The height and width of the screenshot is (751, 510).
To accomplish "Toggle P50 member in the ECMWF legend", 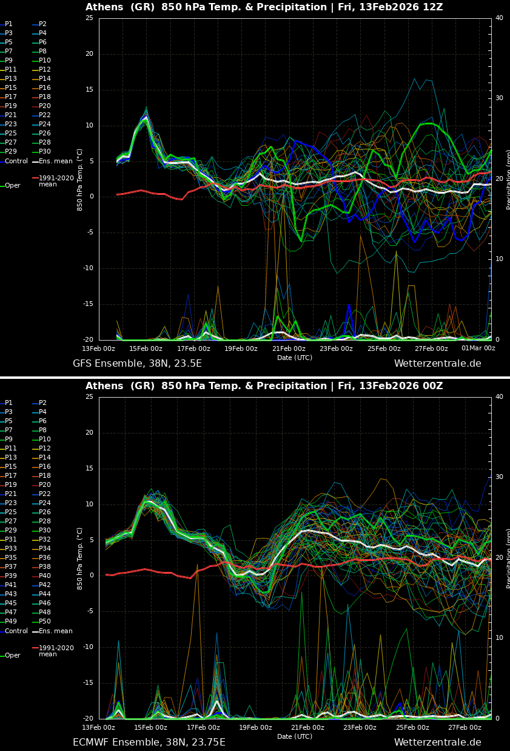I will [x=44, y=622].
